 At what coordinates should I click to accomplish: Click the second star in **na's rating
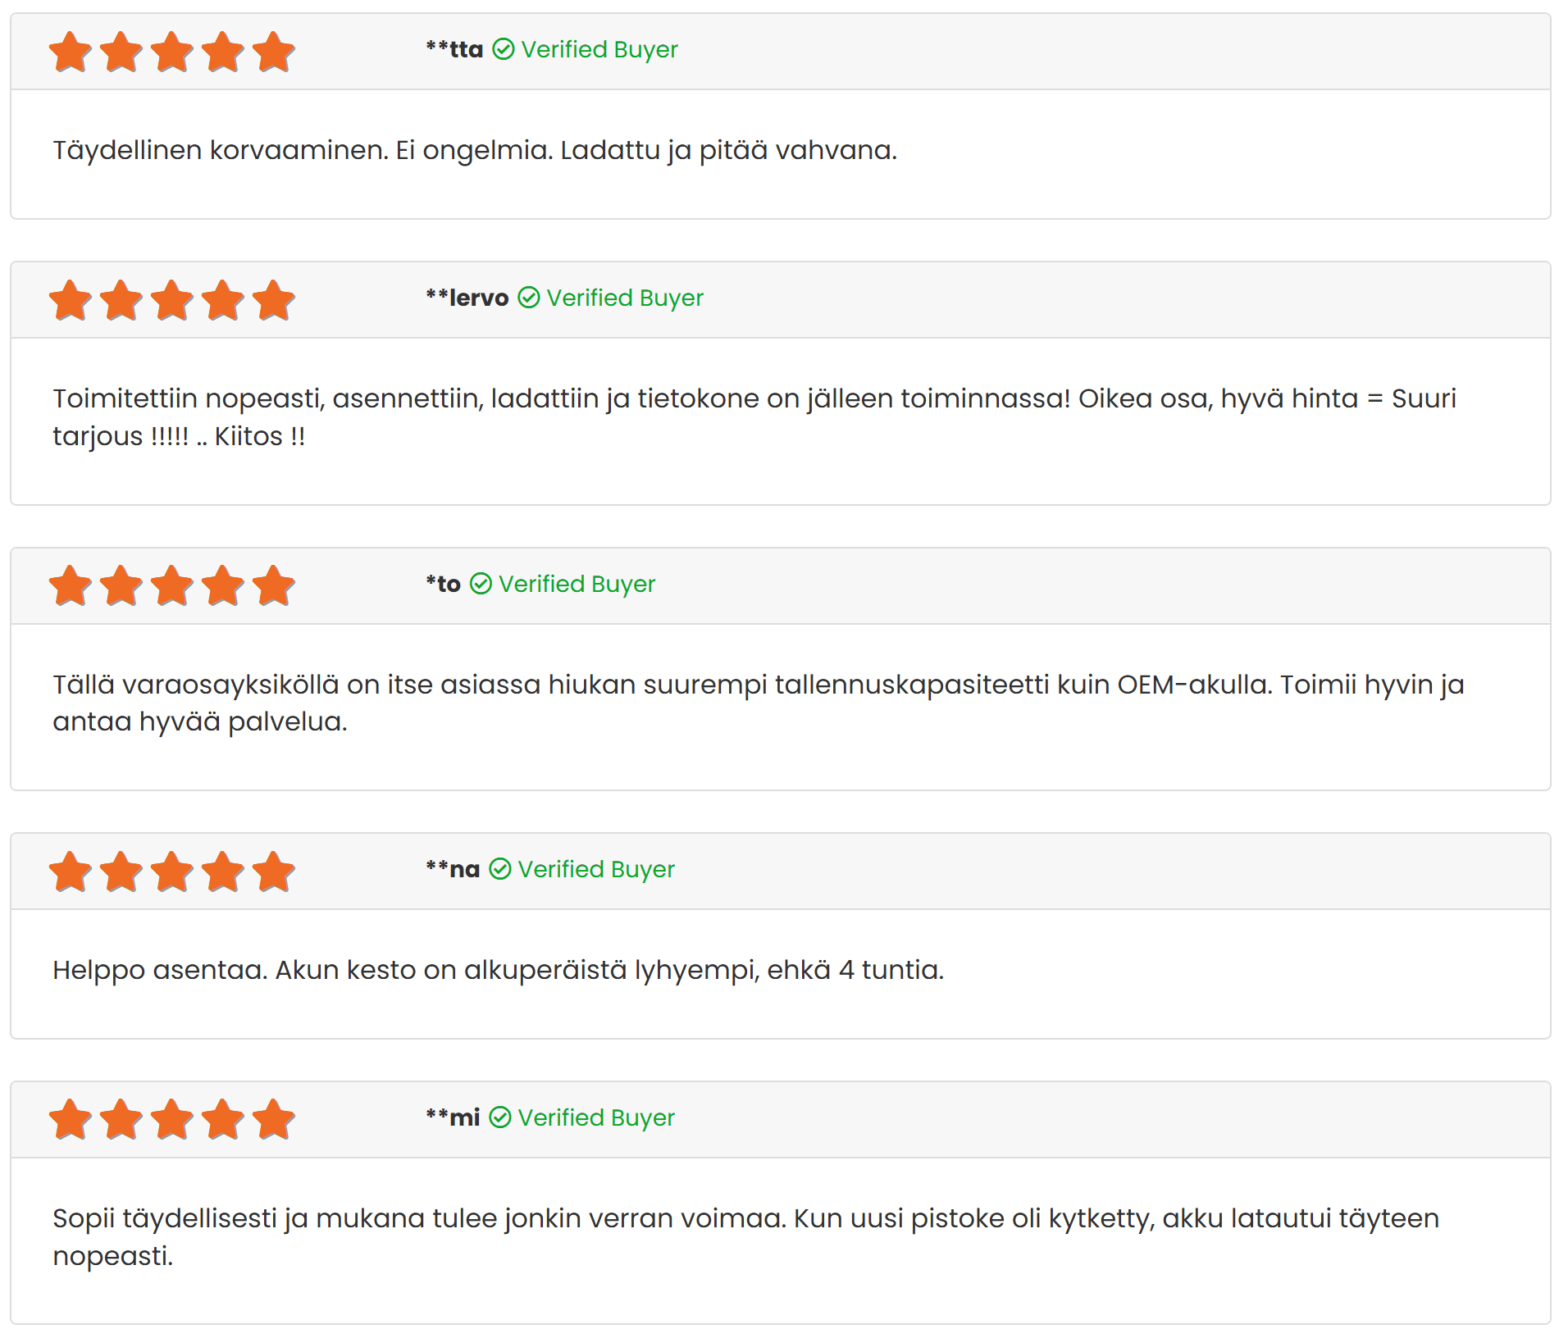point(121,872)
